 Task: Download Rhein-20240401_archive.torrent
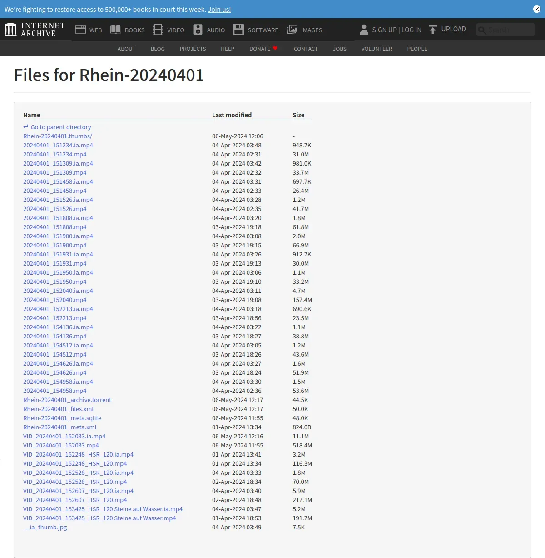coord(67,400)
